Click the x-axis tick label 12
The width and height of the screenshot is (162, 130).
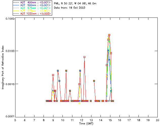[82, 120]
